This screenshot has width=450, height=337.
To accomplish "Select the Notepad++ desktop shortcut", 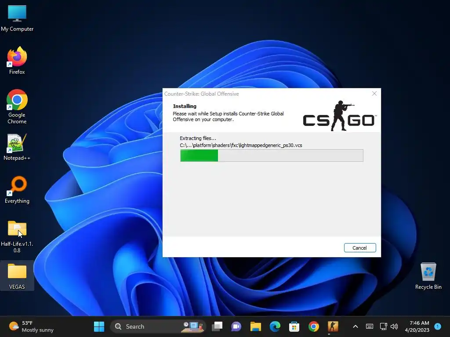I will 17,147.
